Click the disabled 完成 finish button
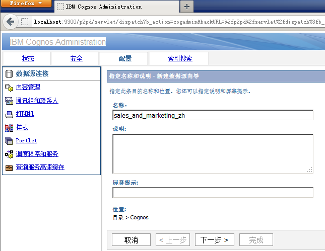The height and width of the screenshot is (251, 325). click(256, 240)
